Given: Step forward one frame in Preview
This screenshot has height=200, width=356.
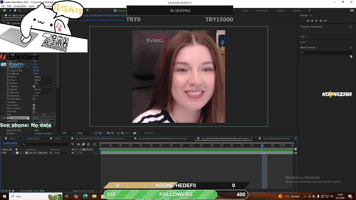Looking at the screenshot, I should tap(321, 21).
